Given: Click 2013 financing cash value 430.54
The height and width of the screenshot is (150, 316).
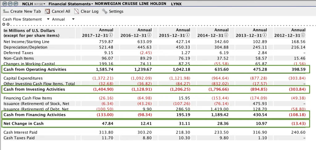Looking at the screenshot, I should coord(260,115).
